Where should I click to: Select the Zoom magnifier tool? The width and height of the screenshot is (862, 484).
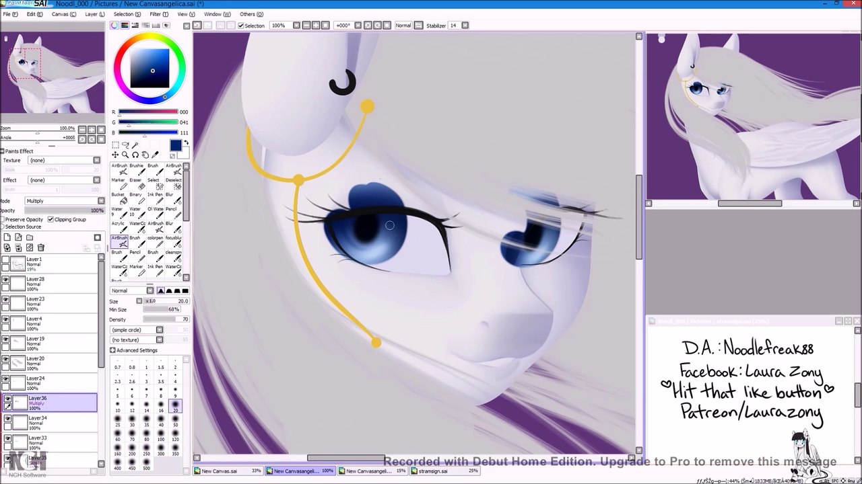(x=125, y=155)
